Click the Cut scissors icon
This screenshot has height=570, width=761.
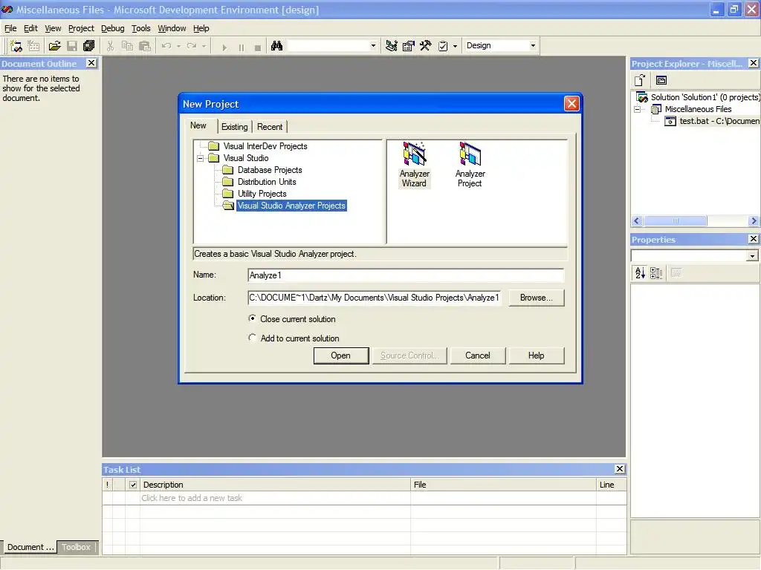click(x=110, y=46)
